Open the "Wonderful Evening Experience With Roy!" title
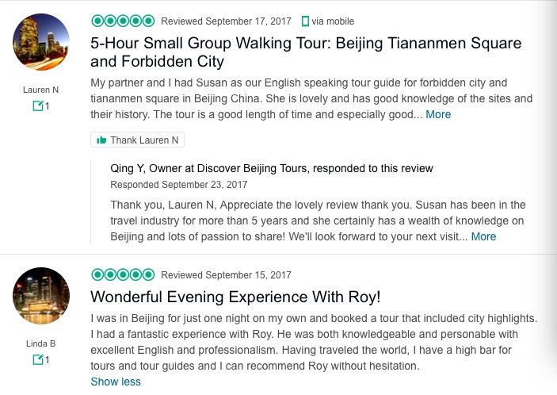Image resolution: width=557 pixels, height=395 pixels. [x=236, y=297]
